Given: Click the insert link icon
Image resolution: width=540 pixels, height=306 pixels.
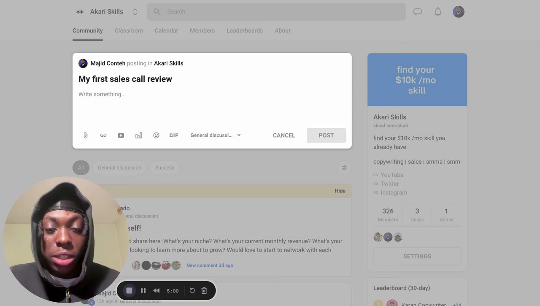Looking at the screenshot, I should [x=103, y=135].
